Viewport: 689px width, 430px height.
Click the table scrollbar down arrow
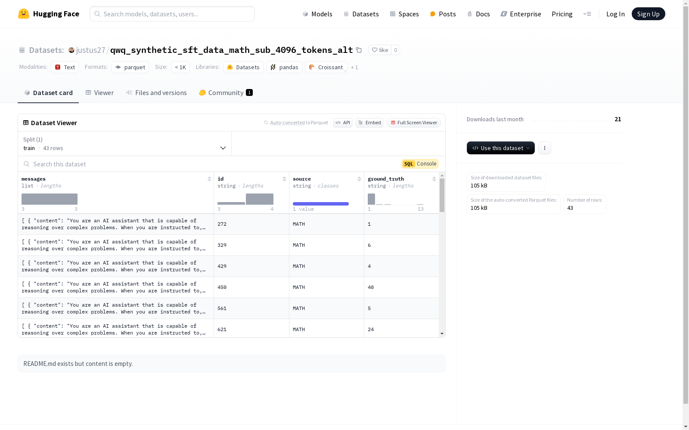pos(442,334)
